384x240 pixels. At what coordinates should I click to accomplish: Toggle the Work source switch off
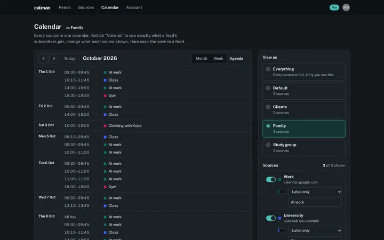tap(271, 180)
